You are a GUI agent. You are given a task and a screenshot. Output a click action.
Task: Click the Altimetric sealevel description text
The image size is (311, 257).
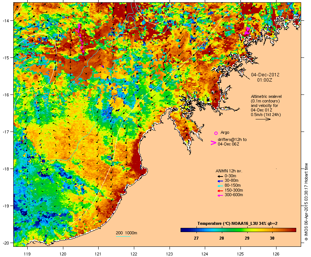tap(266, 105)
